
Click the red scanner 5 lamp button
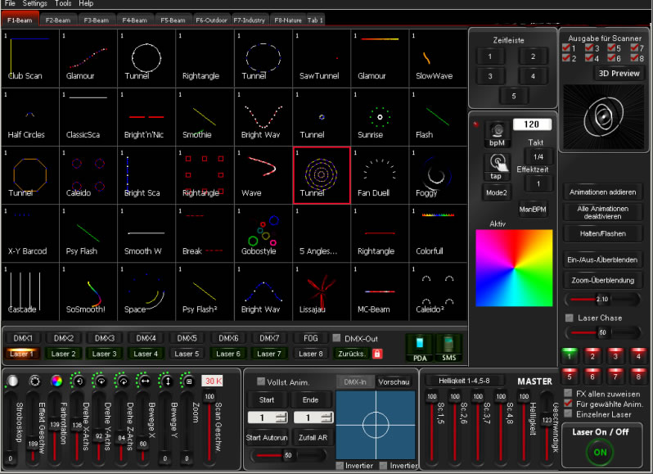[570, 375]
